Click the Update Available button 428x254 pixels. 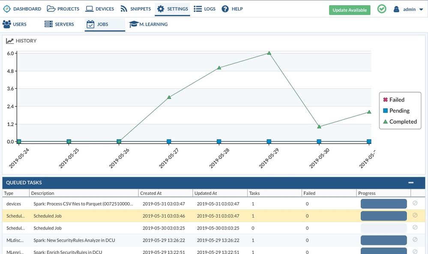(x=350, y=10)
